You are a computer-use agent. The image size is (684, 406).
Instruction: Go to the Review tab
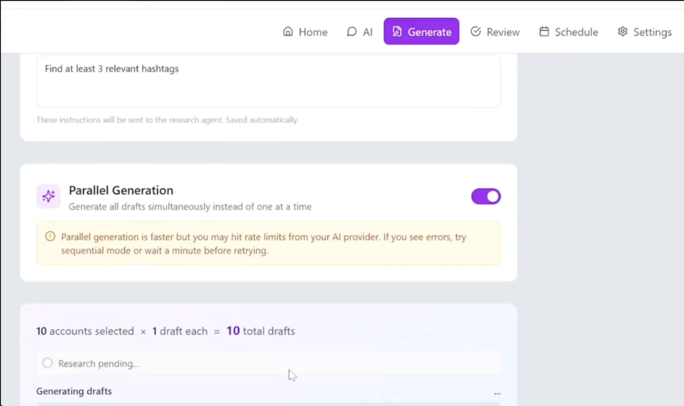tap(495, 32)
